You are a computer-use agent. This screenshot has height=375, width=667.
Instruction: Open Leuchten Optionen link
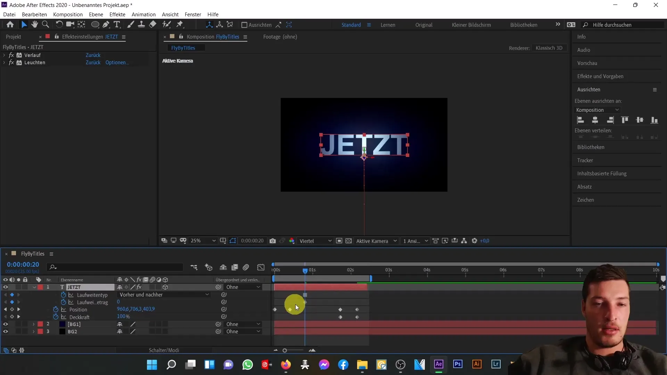[117, 62]
